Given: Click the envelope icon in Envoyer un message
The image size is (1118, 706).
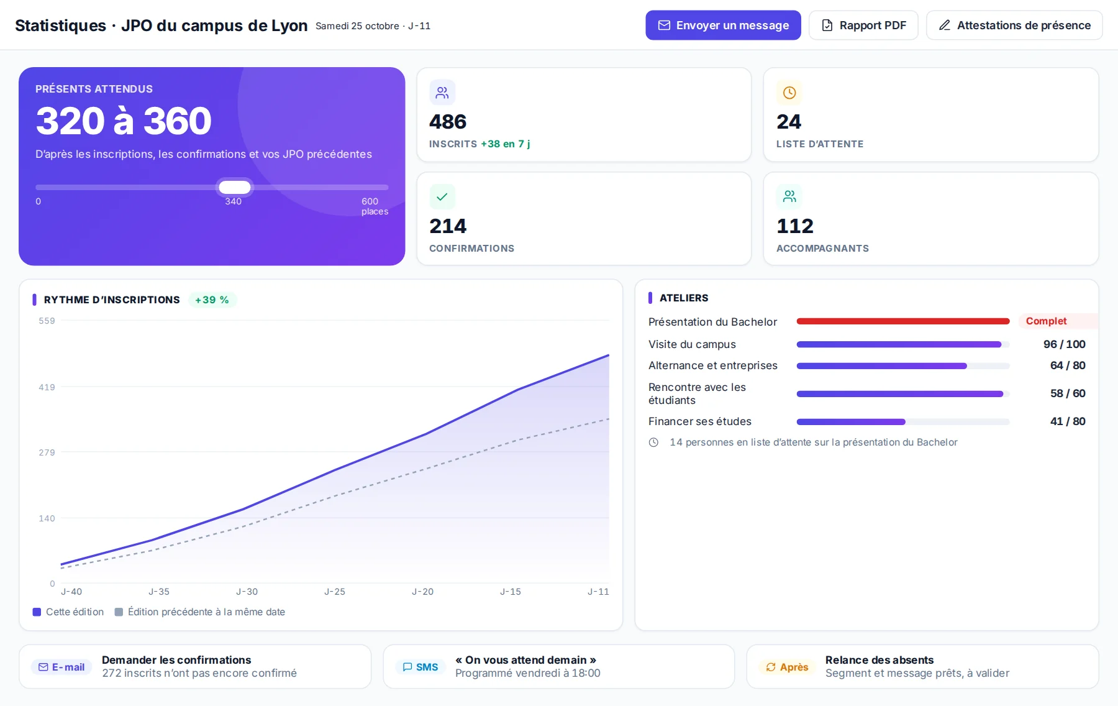Looking at the screenshot, I should coord(664,25).
